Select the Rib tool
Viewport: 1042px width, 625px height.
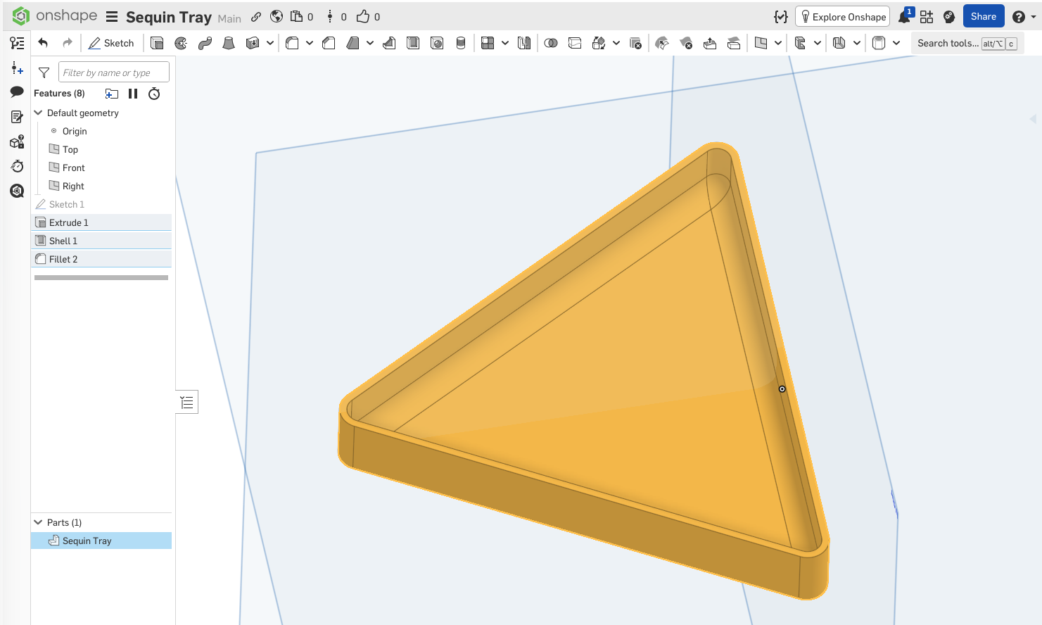pyautogui.click(x=389, y=43)
